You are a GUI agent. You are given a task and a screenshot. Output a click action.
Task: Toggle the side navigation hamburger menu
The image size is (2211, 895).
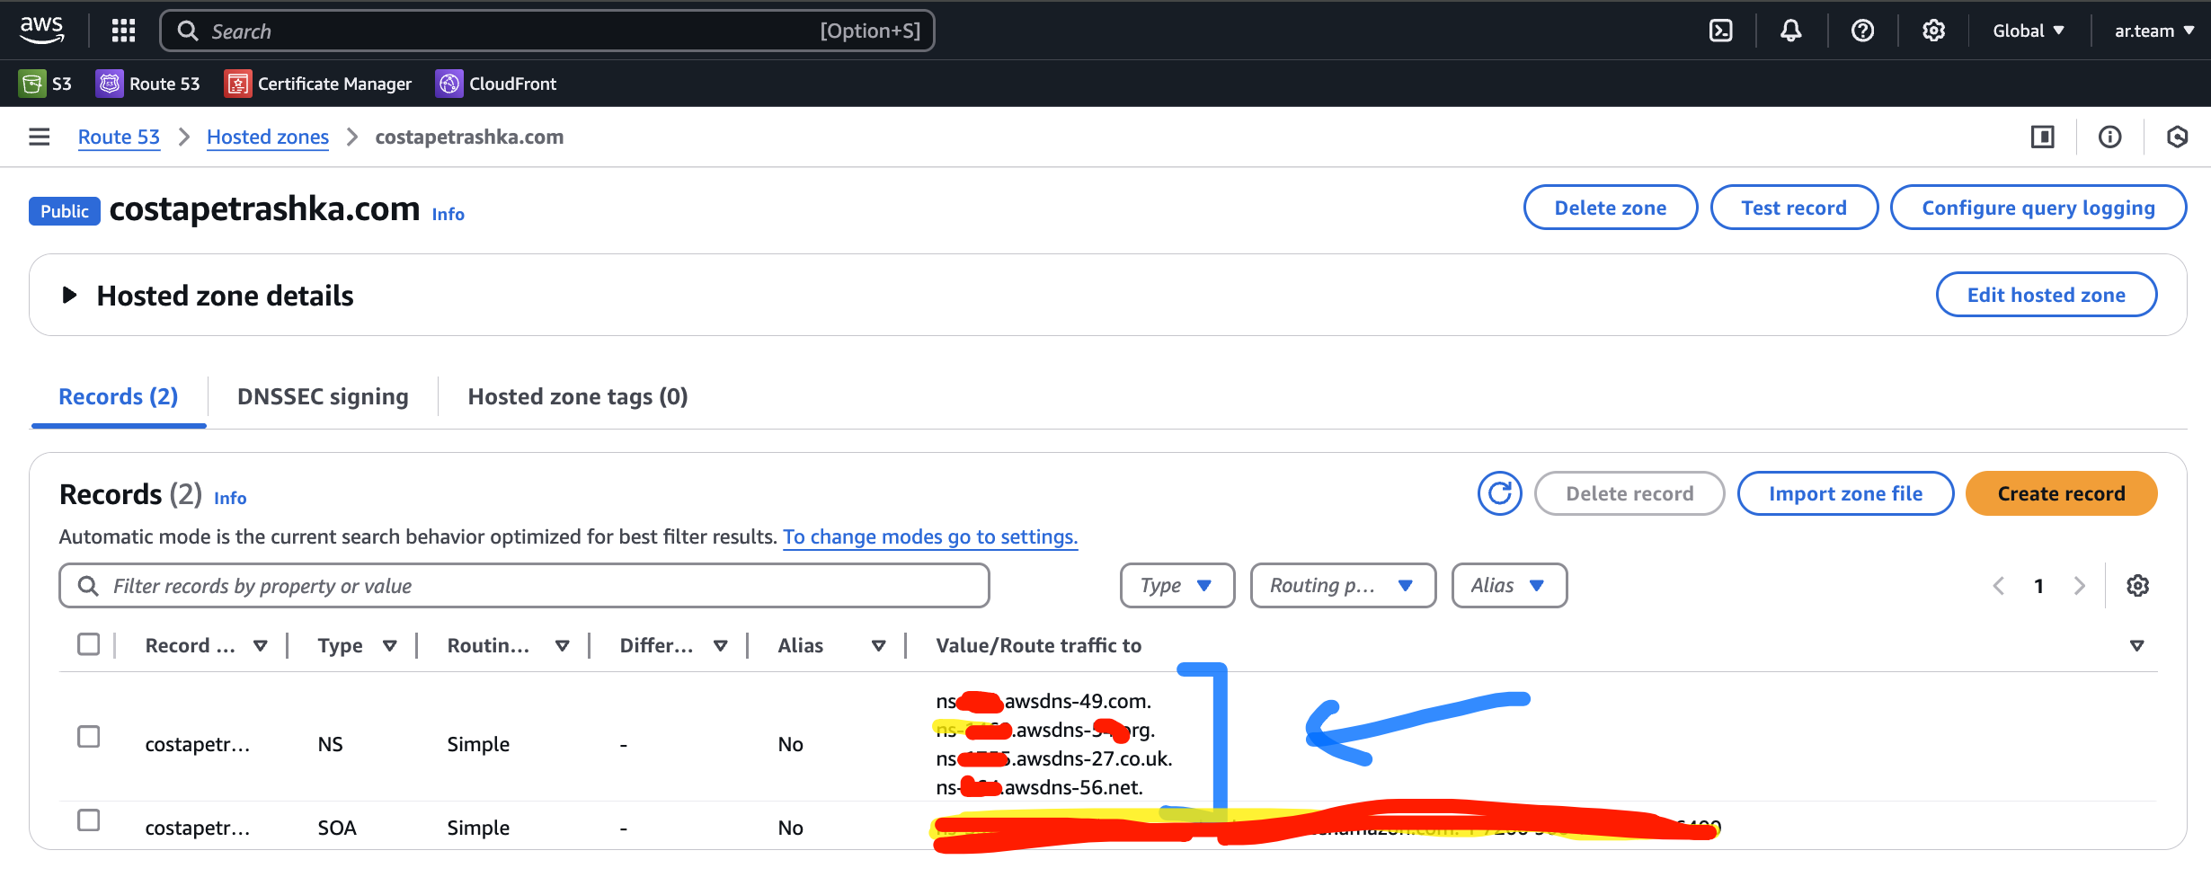pyautogui.click(x=39, y=137)
